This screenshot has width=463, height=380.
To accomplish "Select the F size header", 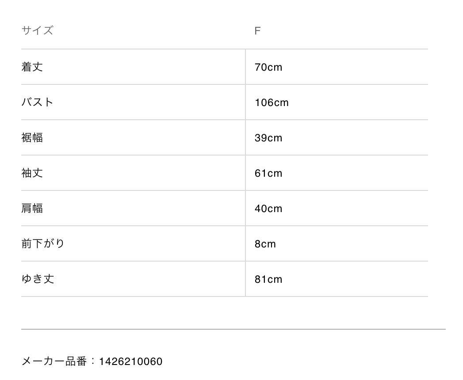I will pos(257,31).
